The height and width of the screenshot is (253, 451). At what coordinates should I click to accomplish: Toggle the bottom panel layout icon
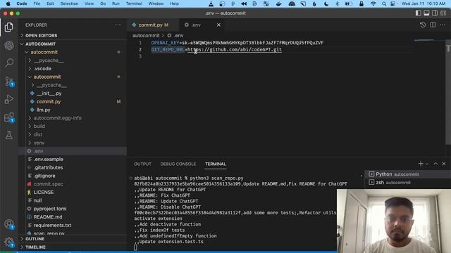pos(426,13)
